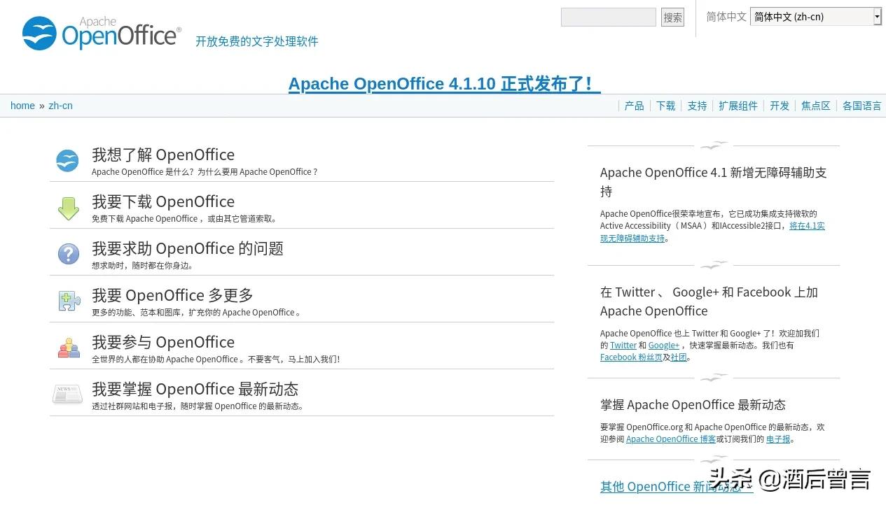
Task: Click 在 Twitter、Google+ 和 Facebook 上加 heading
Action: click(x=709, y=301)
